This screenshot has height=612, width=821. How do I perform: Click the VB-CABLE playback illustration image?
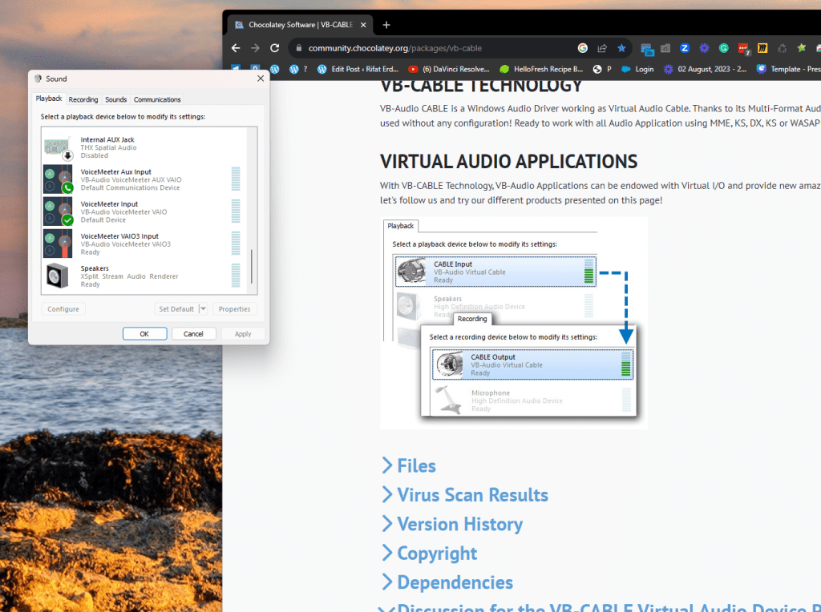[514, 323]
